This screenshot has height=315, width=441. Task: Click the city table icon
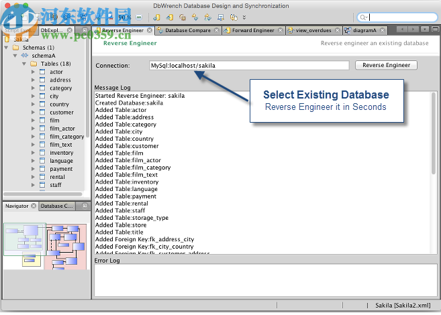[x=42, y=96]
